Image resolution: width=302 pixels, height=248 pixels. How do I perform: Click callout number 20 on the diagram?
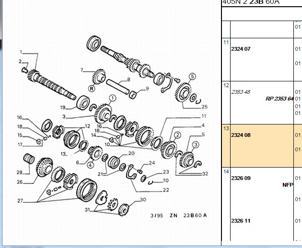point(131,153)
